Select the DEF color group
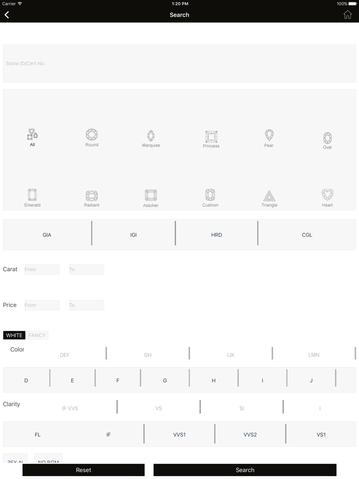Screen dimensions: 359x479 [65, 355]
